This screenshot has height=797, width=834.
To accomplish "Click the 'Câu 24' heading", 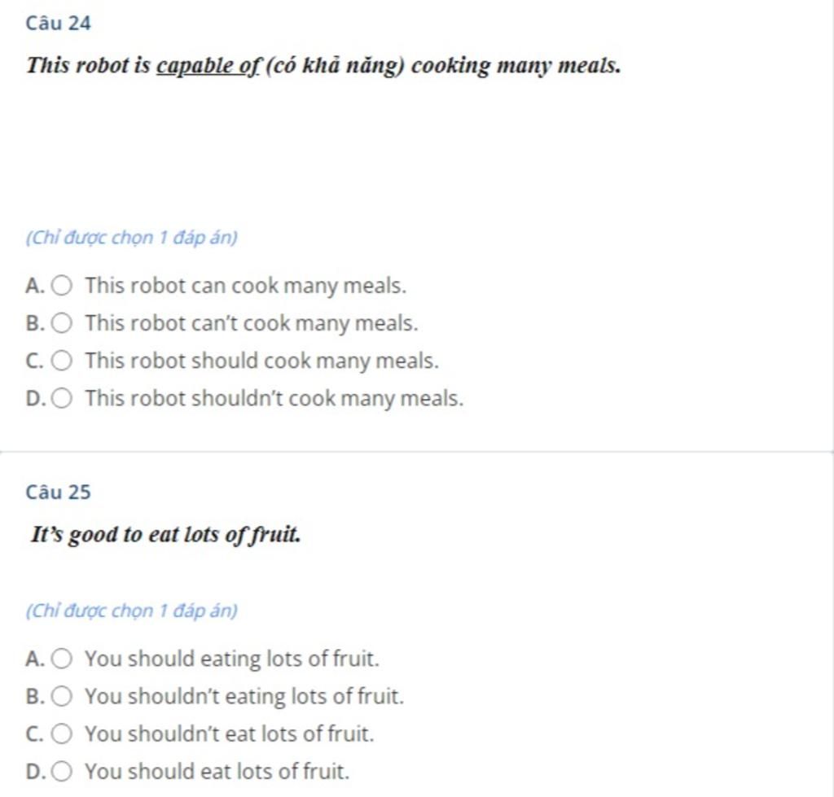I will [x=58, y=24].
